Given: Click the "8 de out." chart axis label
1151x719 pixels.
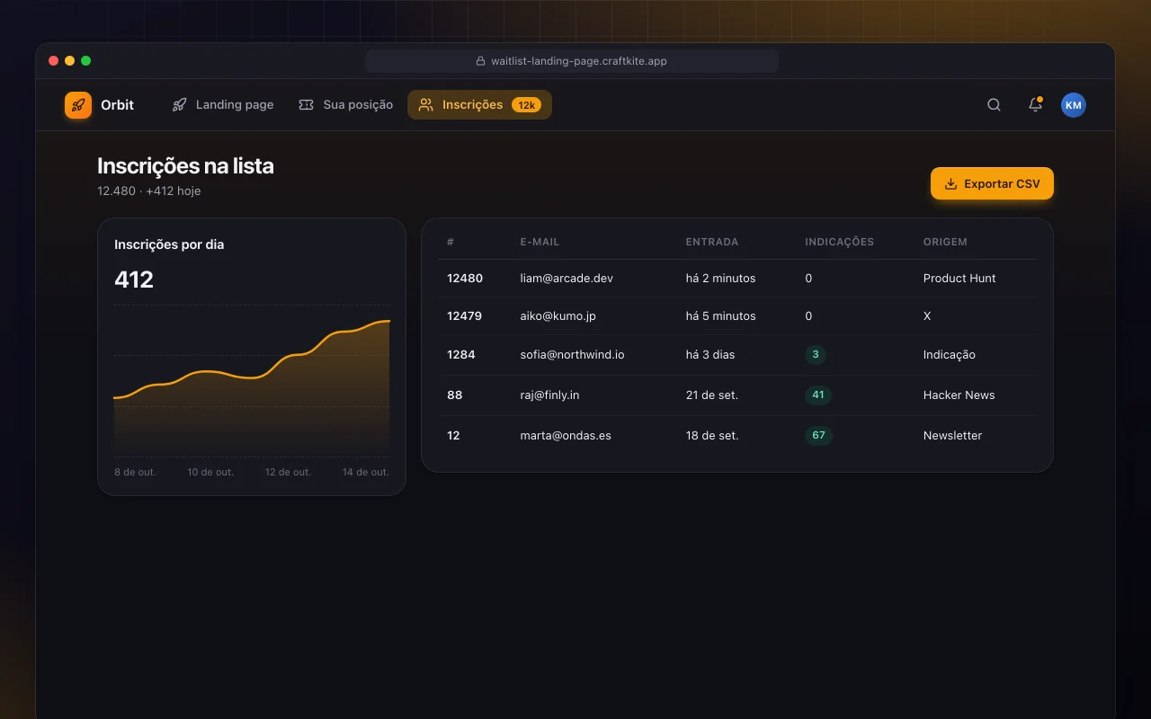Looking at the screenshot, I should tap(135, 472).
